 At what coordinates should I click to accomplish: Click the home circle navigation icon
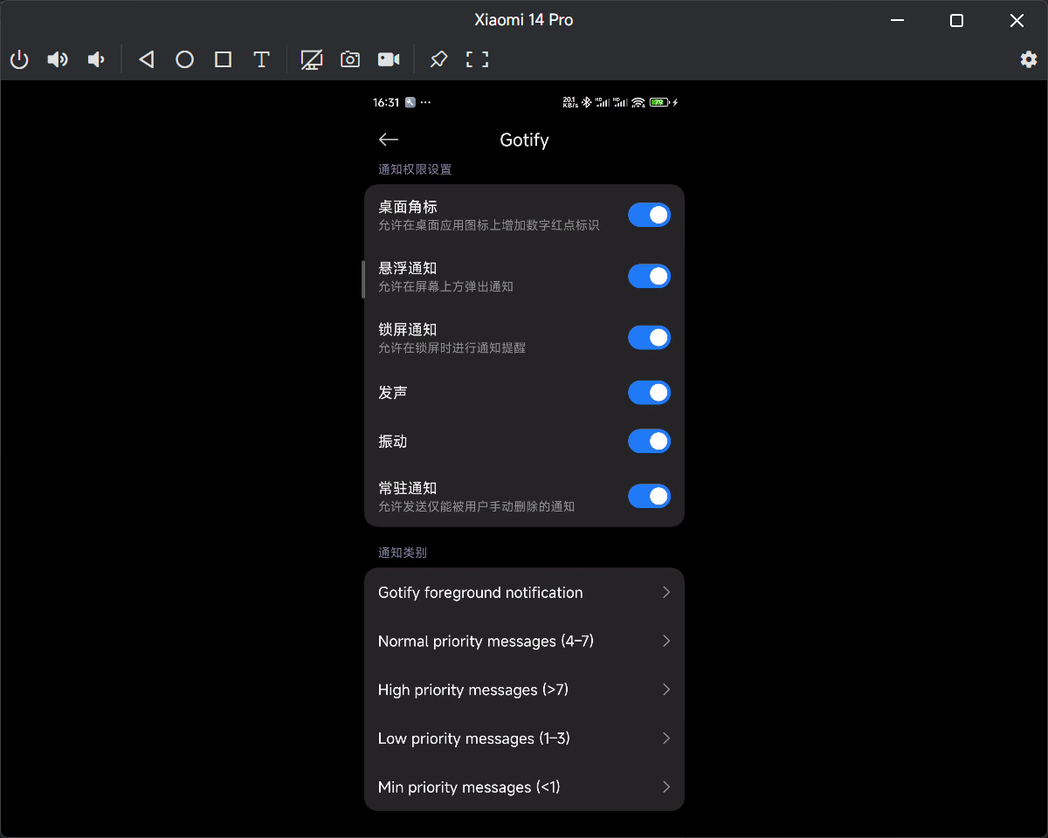point(184,59)
